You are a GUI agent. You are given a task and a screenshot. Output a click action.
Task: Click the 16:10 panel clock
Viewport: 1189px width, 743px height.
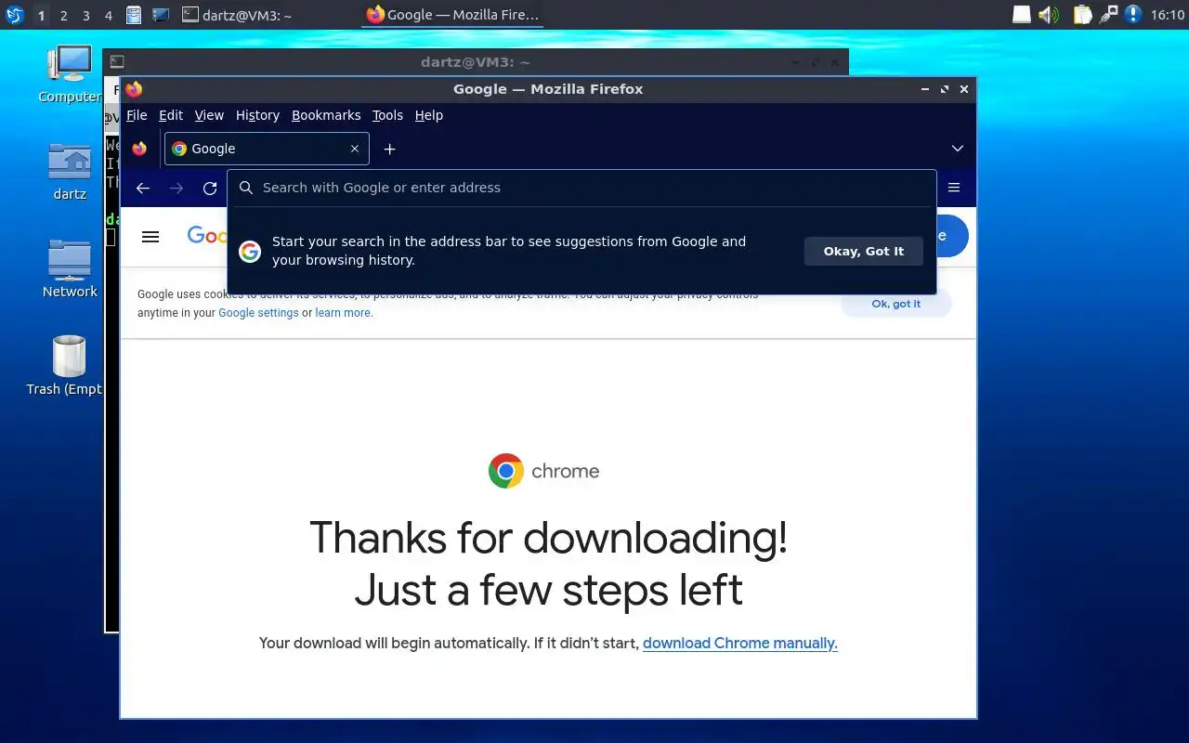1167,15
